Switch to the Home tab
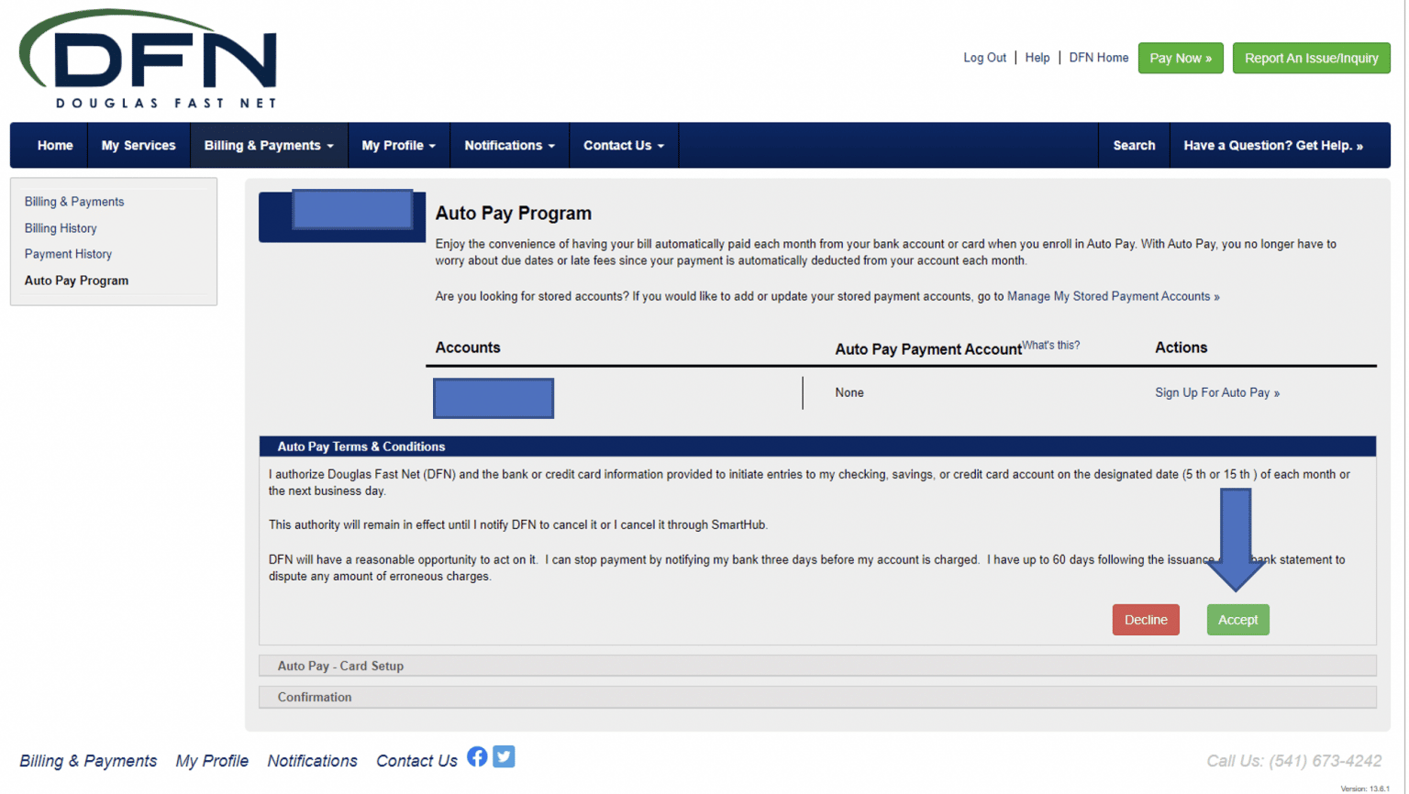The height and width of the screenshot is (794, 1409). pos(55,145)
